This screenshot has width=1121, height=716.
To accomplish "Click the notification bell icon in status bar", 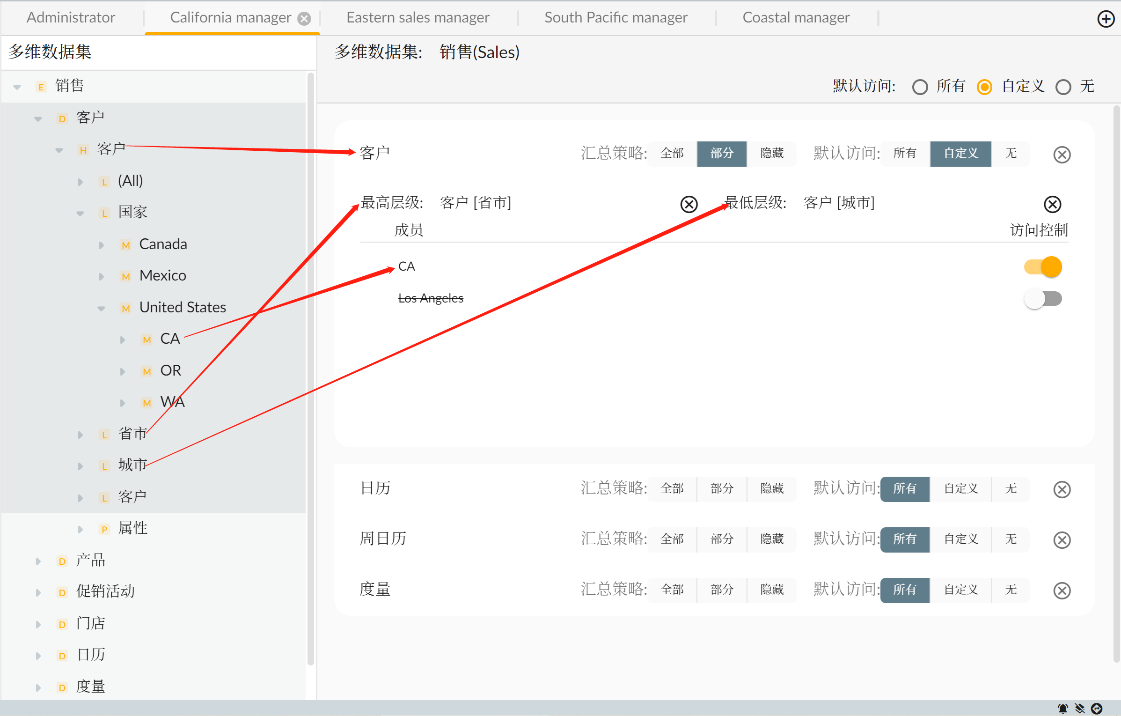I will (1062, 708).
